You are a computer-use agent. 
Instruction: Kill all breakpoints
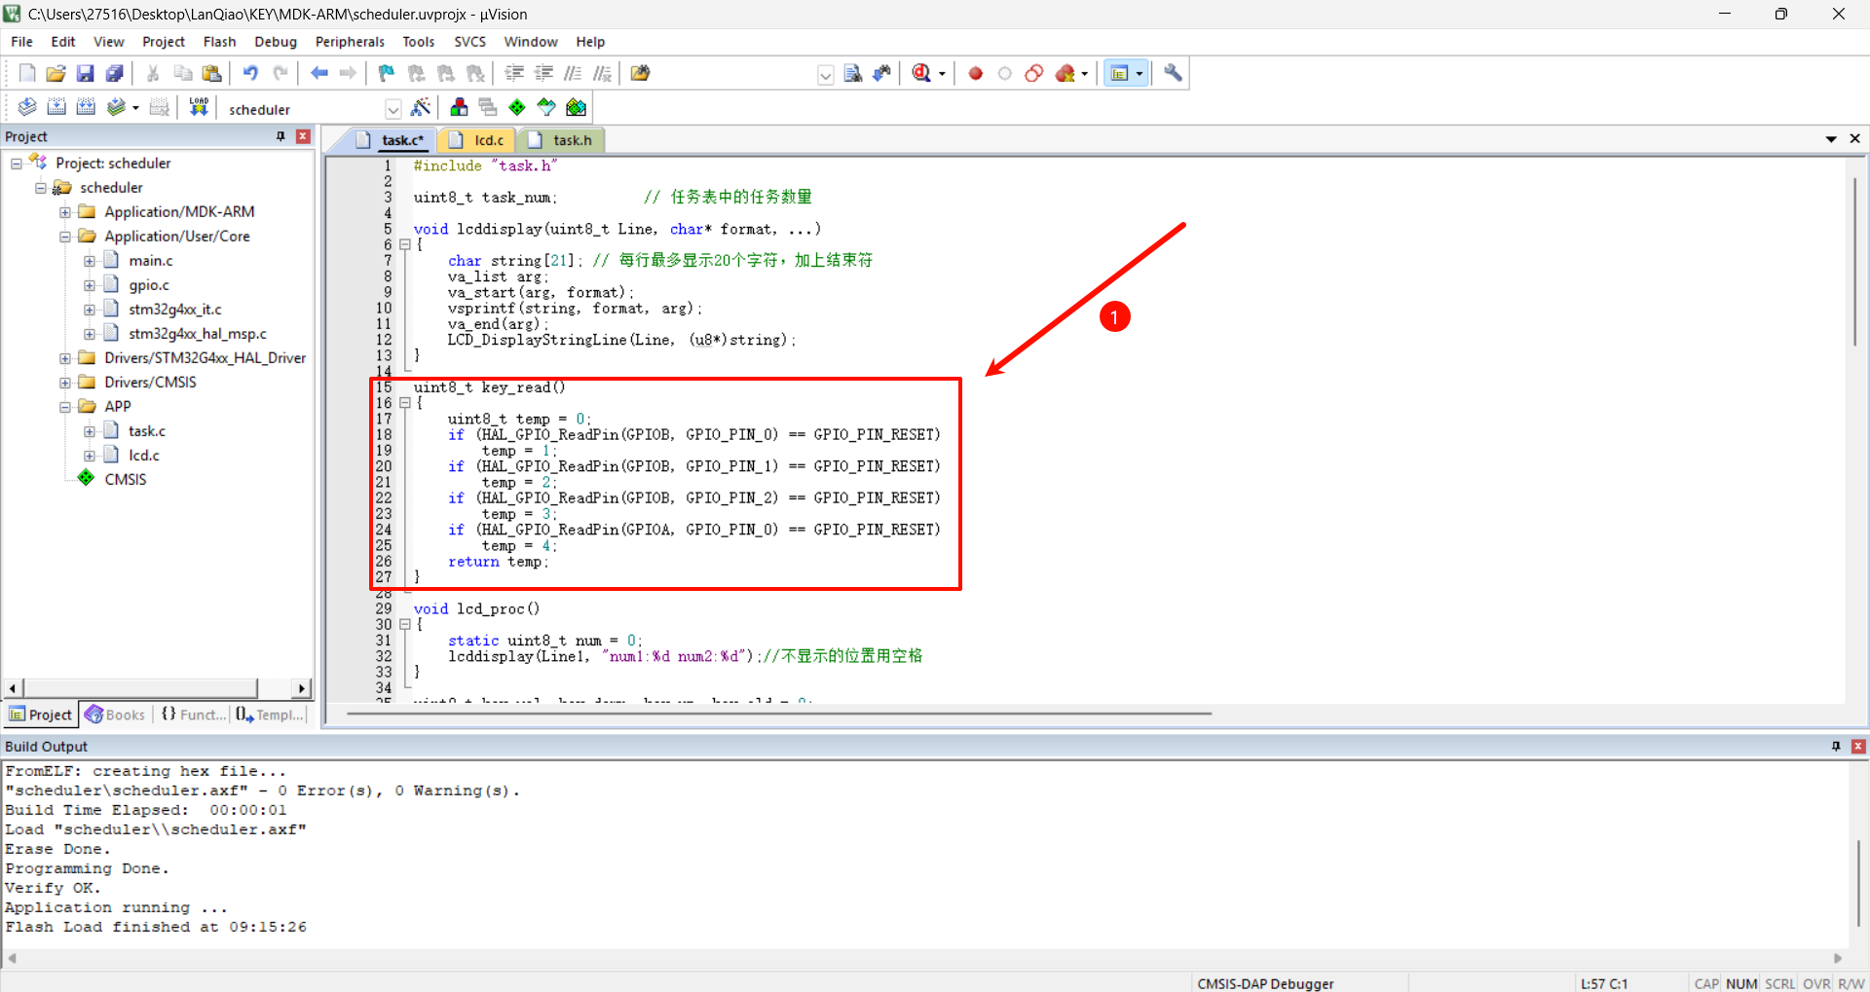point(1066,73)
